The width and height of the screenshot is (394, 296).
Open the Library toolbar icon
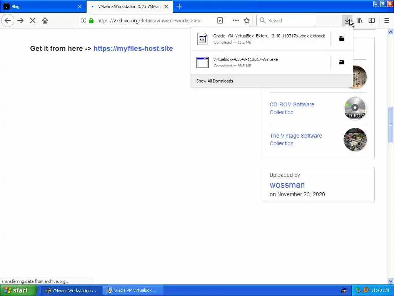359,20
